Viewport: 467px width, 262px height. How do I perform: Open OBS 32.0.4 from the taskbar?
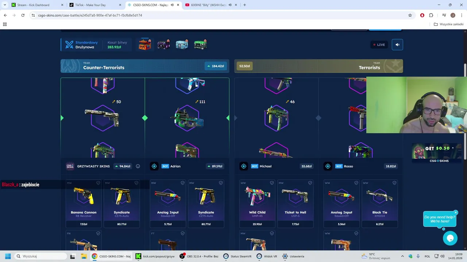(x=200, y=256)
